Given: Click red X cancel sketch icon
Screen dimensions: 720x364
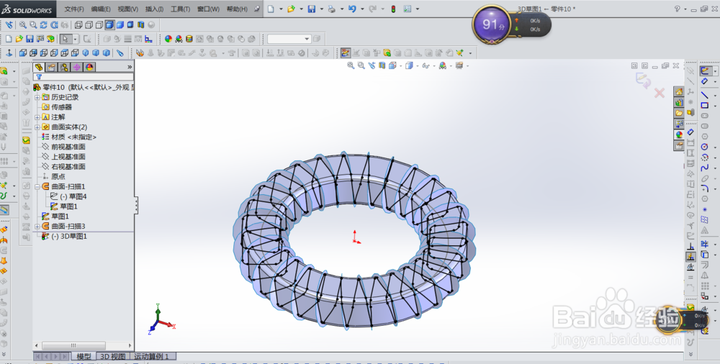Looking at the screenshot, I should pyautogui.click(x=660, y=94).
